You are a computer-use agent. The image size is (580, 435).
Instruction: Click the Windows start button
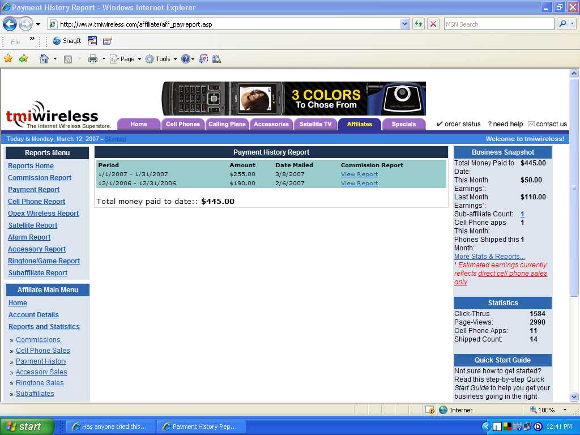(27, 427)
